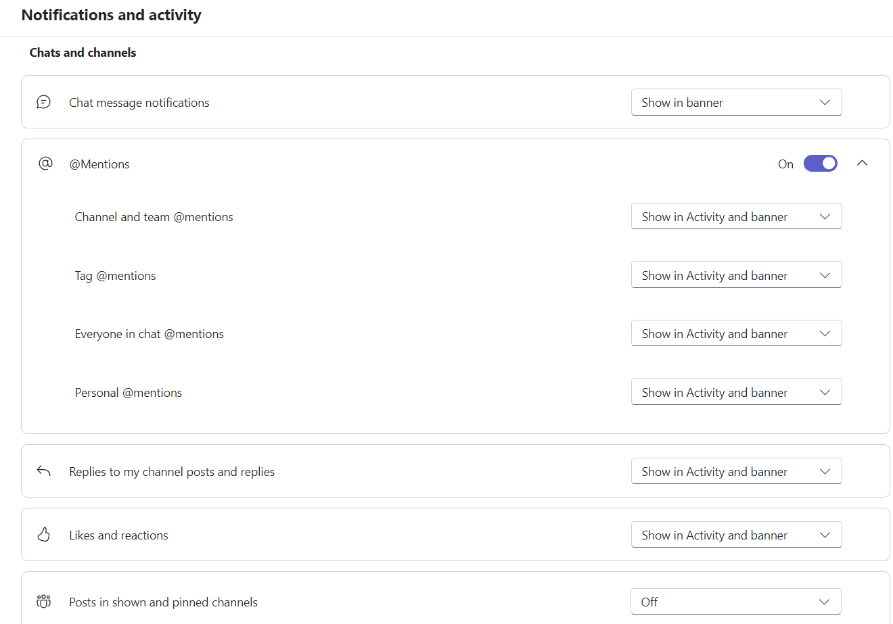Image resolution: width=893 pixels, height=624 pixels.
Task: Turn off the @Mentions toggle
Action: pos(820,163)
